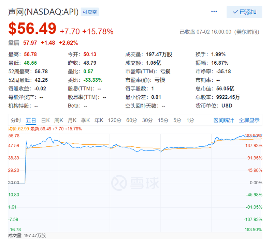
Task: Click the 委比 value -33.33%
Action: click(x=93, y=80)
